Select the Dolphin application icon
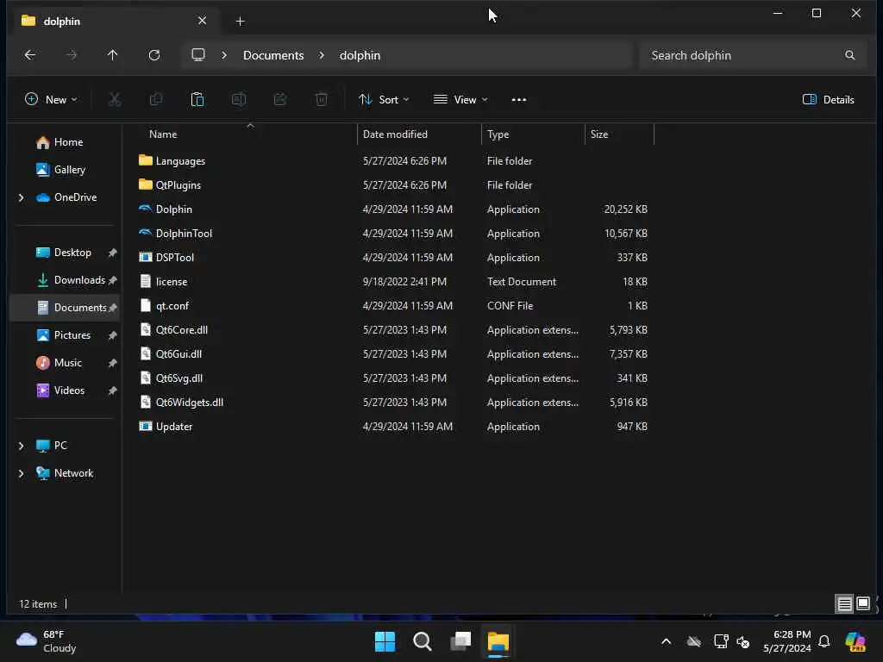The image size is (883, 662). [x=145, y=209]
